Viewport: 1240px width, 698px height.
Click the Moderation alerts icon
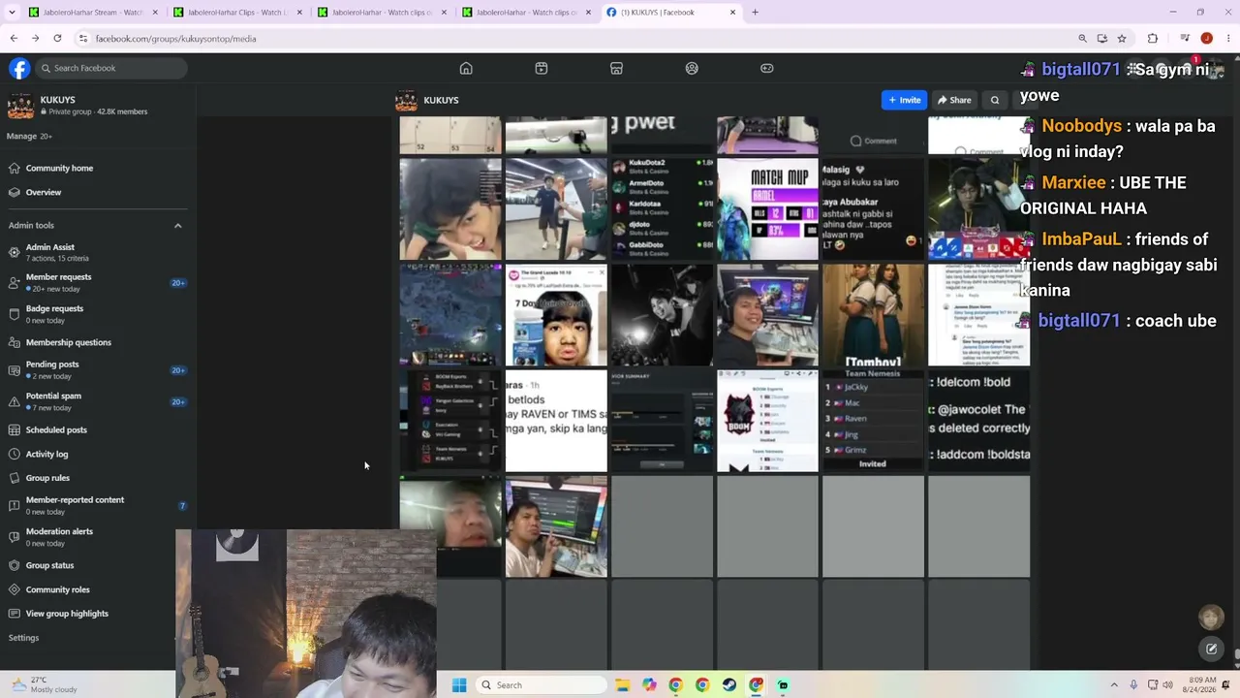[x=14, y=536]
